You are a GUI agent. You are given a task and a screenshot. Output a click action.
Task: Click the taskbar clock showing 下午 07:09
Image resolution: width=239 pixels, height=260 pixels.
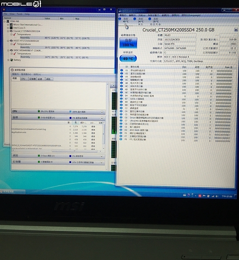pos(227,196)
